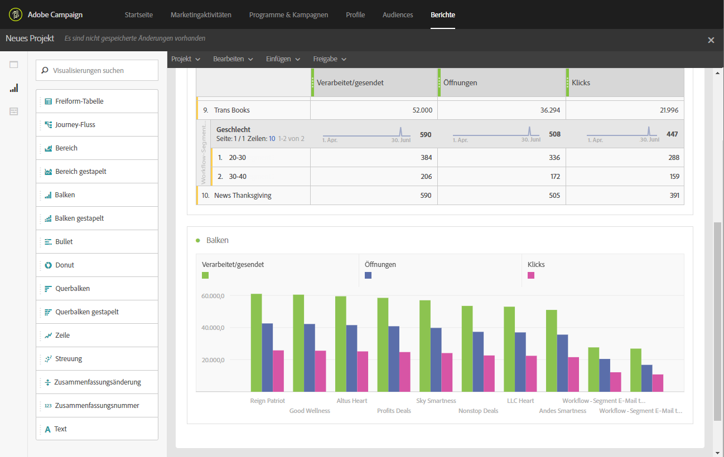Open the Panels tab in left rail
The width and height of the screenshot is (724, 457).
pyautogui.click(x=14, y=65)
